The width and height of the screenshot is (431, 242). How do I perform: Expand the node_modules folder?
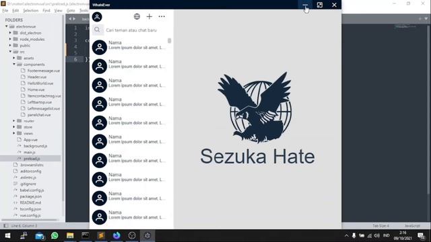[10, 39]
